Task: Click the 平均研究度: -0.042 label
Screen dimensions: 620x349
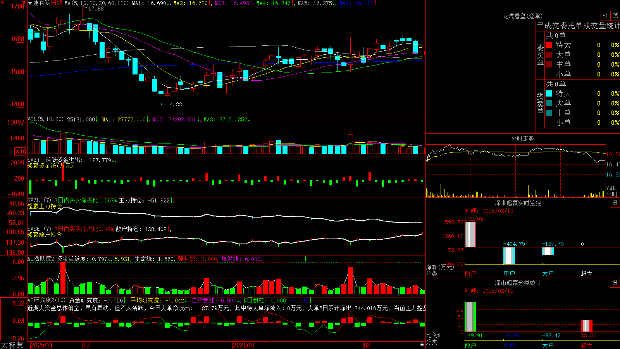Action: point(157,300)
